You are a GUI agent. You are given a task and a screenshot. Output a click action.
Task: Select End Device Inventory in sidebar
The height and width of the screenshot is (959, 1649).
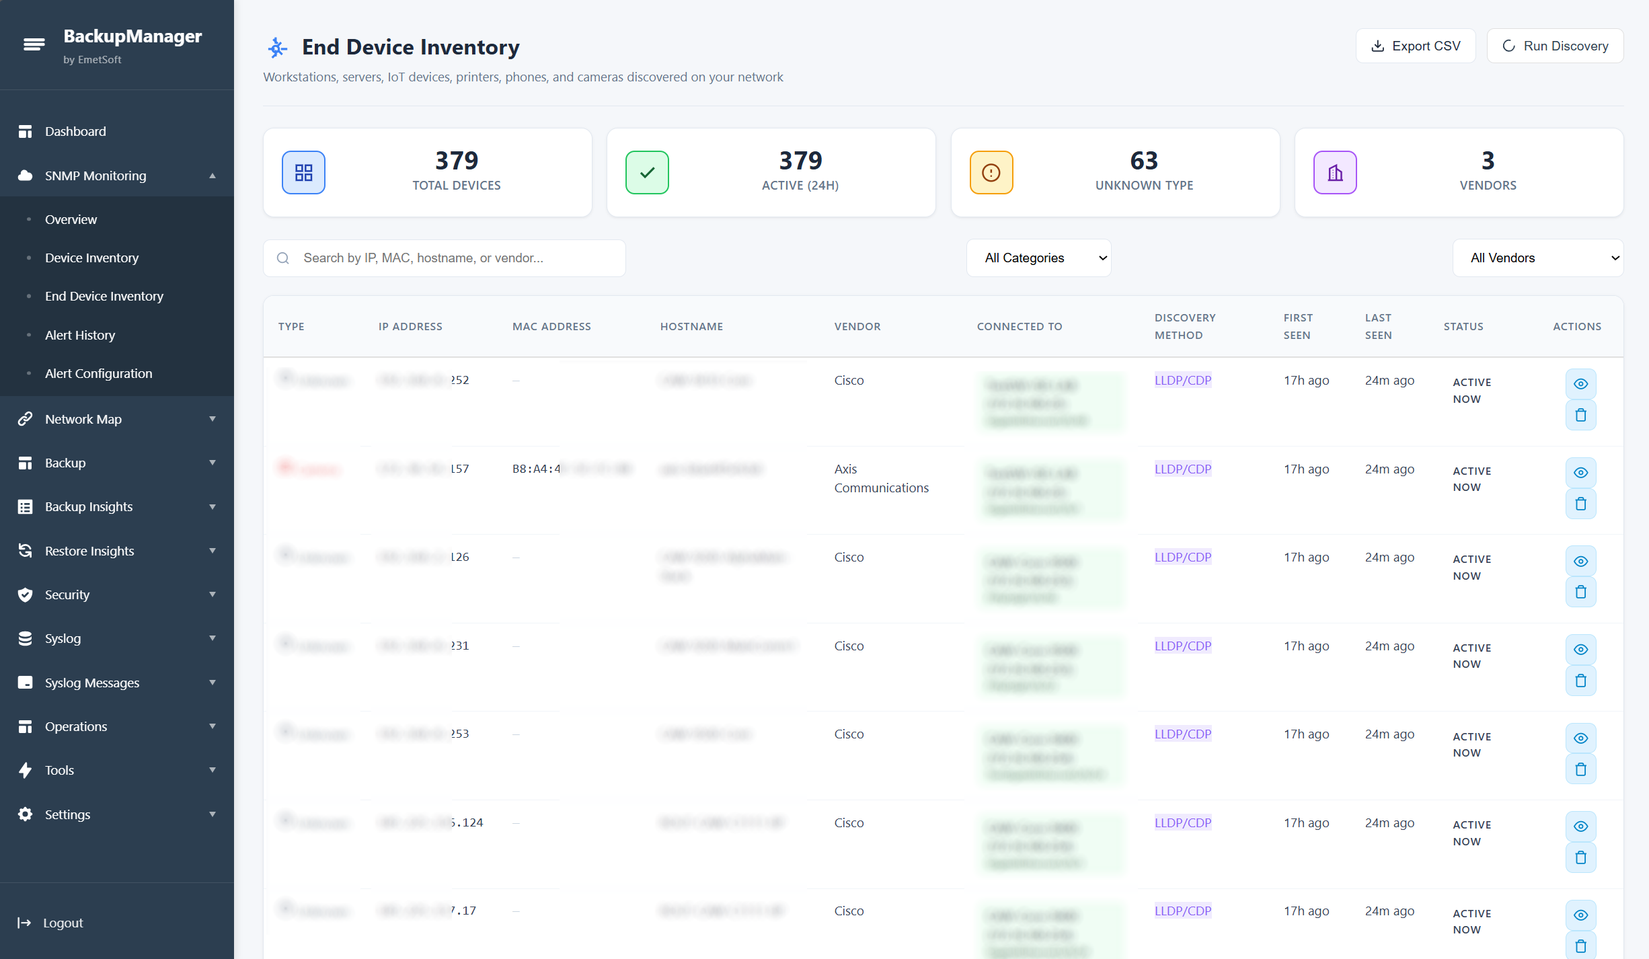(x=104, y=296)
